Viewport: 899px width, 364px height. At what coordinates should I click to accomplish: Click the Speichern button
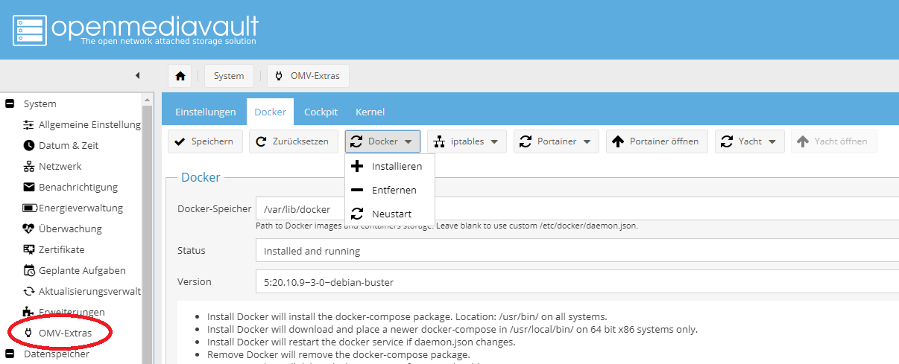coord(205,141)
